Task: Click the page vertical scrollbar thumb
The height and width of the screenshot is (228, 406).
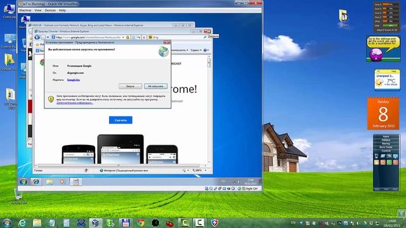Action: tap(209, 63)
